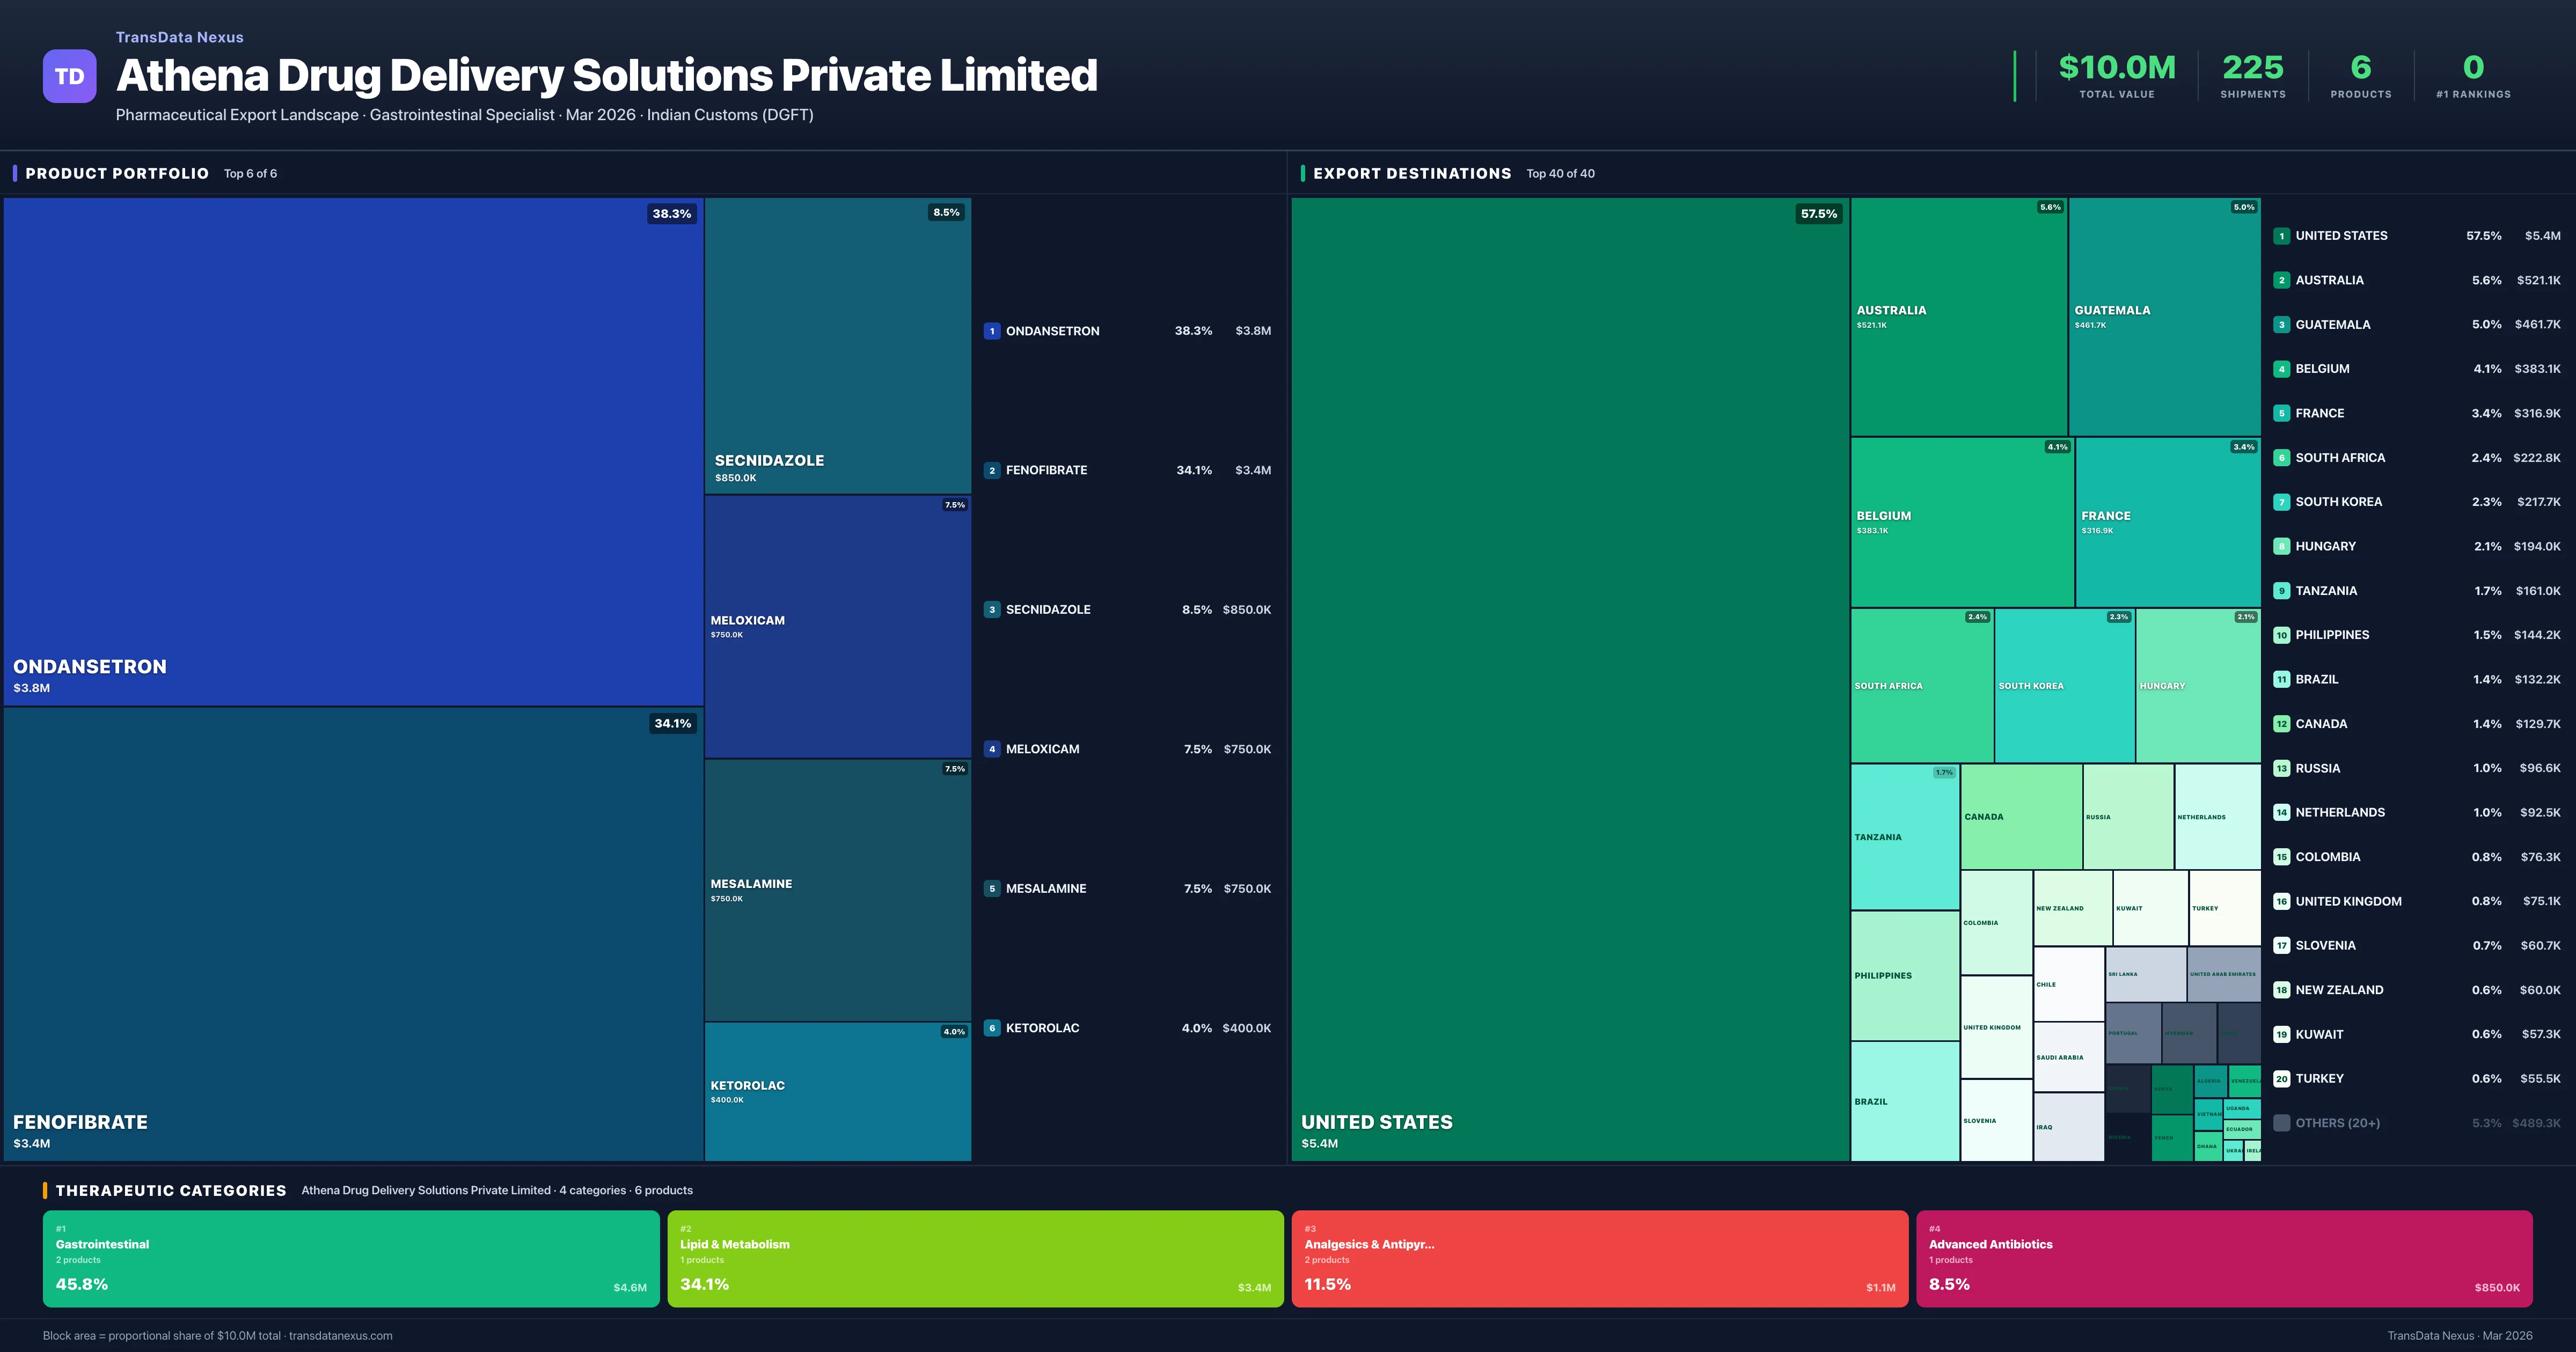Open the Gastrointestinal category card

(351, 1258)
